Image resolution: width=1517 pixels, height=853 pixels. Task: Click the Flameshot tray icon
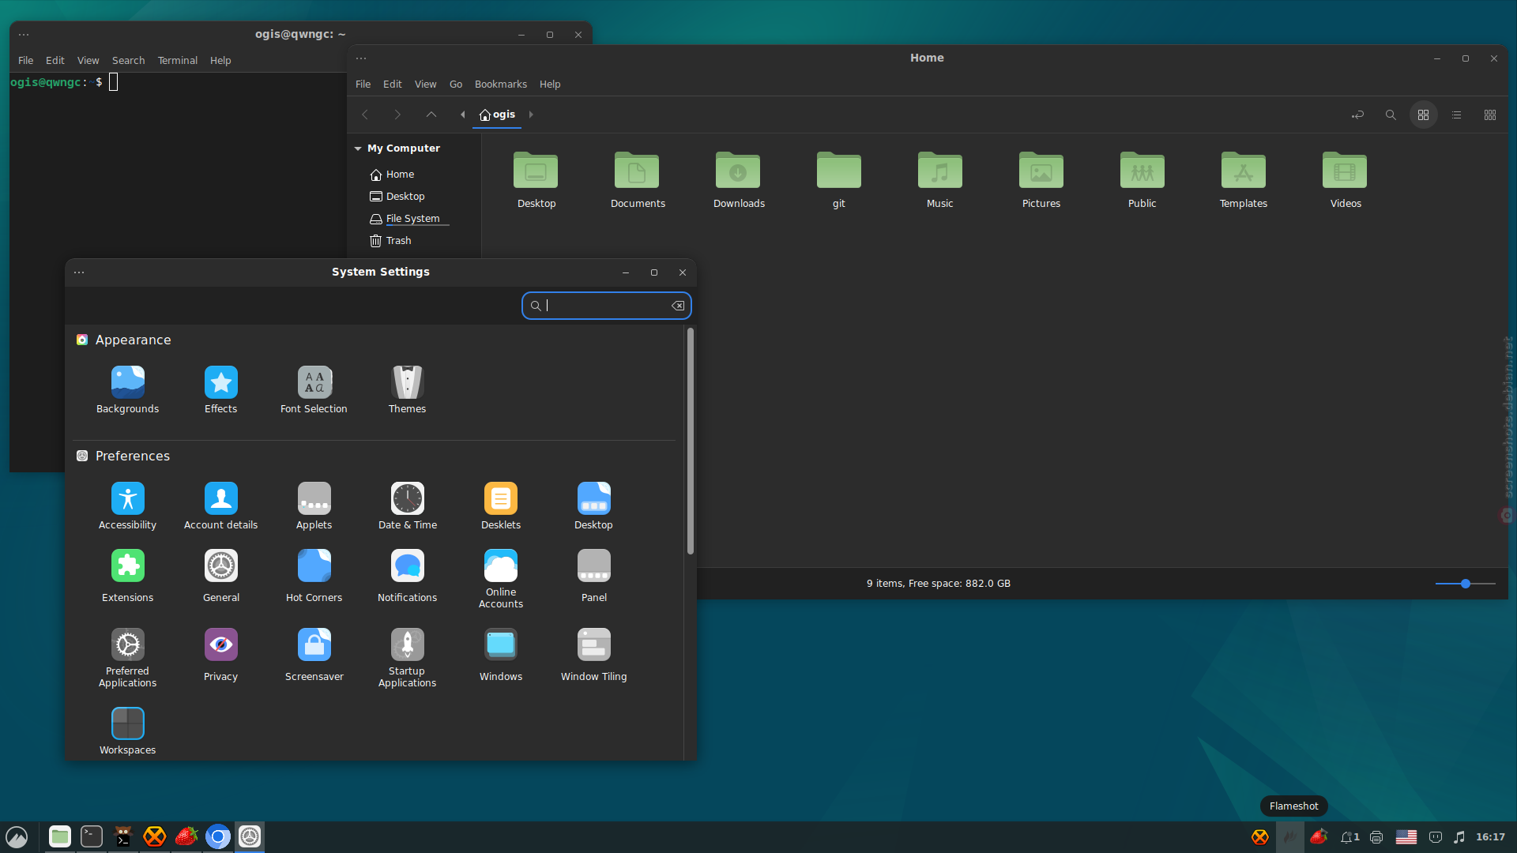[x=1290, y=837]
